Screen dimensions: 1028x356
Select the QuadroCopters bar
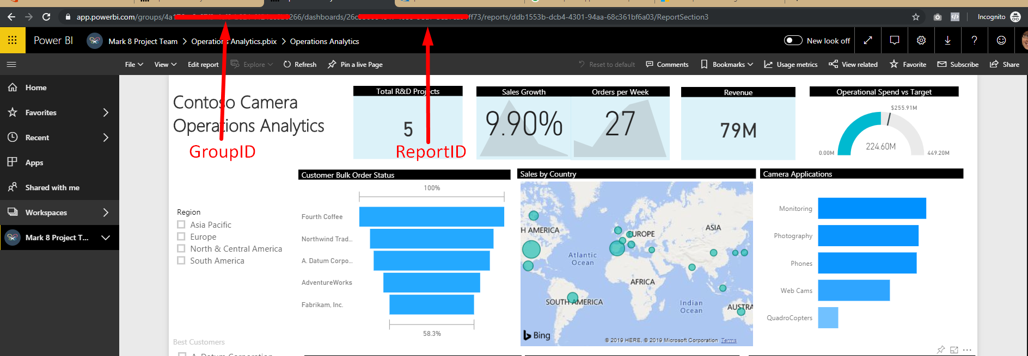(x=828, y=317)
